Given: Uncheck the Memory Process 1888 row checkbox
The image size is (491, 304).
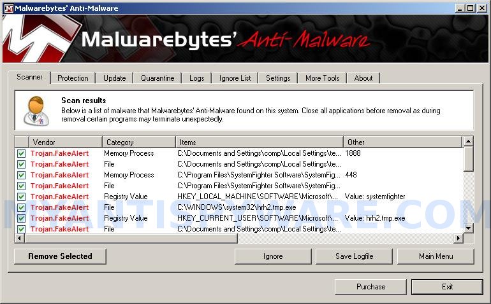Looking at the screenshot, I should point(21,153).
